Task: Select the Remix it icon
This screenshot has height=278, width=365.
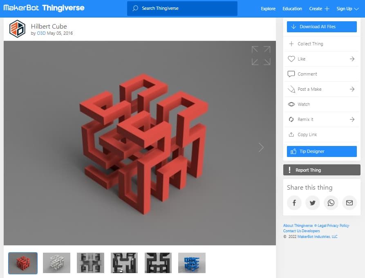Action: pos(291,119)
